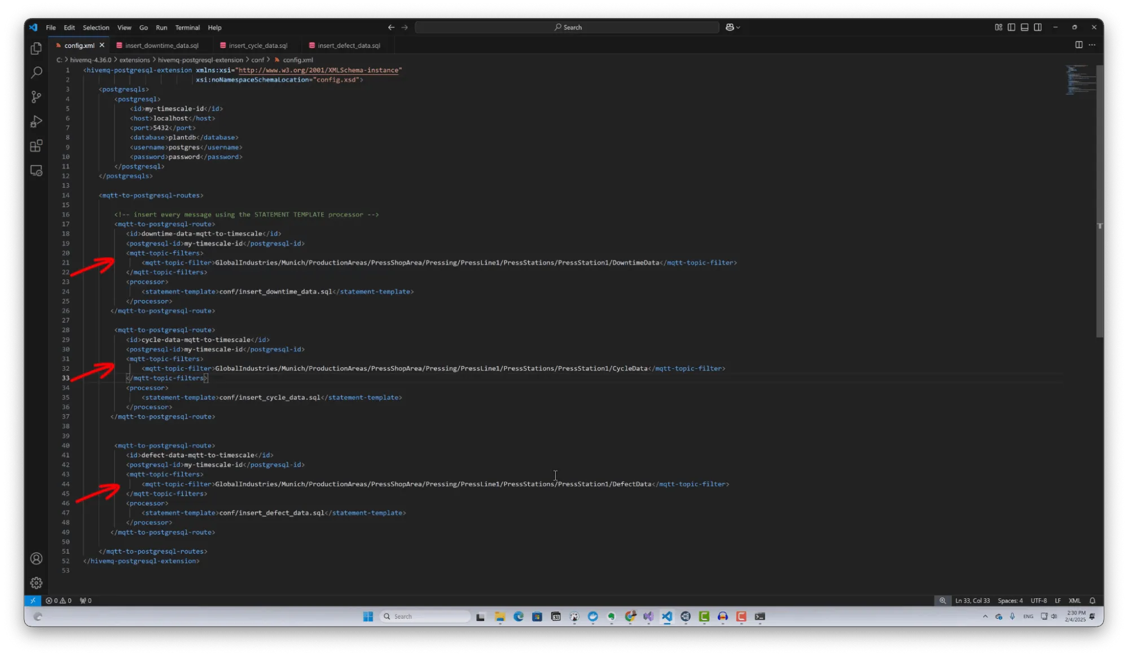The height and width of the screenshot is (657, 1128).
Task: Click the defect-data-mqtt-to-timescale id text
Action: (x=198, y=455)
